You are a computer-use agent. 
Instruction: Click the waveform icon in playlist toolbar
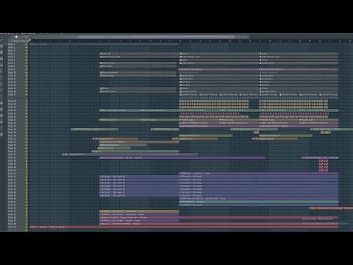click(17, 37)
